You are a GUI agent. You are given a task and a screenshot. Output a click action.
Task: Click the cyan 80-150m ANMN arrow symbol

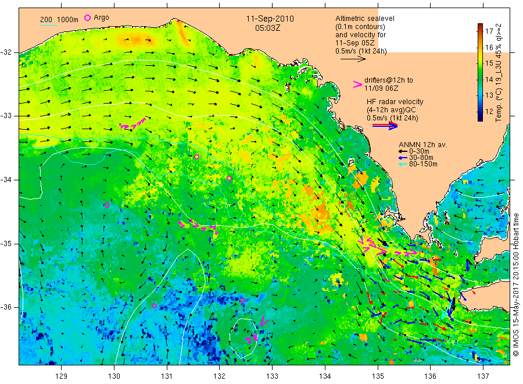click(403, 164)
